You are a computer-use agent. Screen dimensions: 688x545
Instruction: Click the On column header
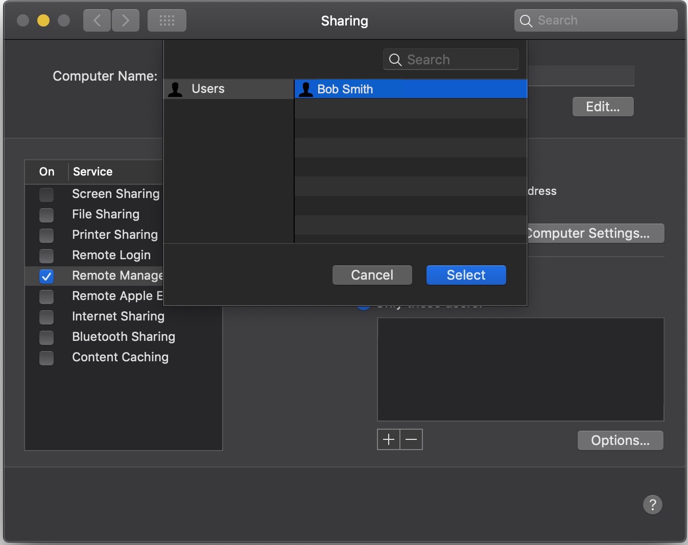point(46,171)
